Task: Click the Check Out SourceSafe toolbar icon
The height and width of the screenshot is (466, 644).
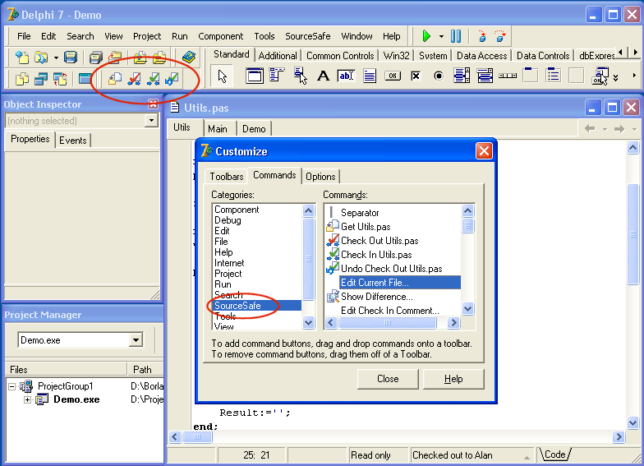Action: (x=134, y=79)
